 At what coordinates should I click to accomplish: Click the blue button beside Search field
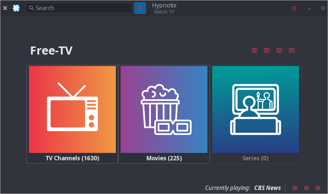pyautogui.click(x=140, y=8)
